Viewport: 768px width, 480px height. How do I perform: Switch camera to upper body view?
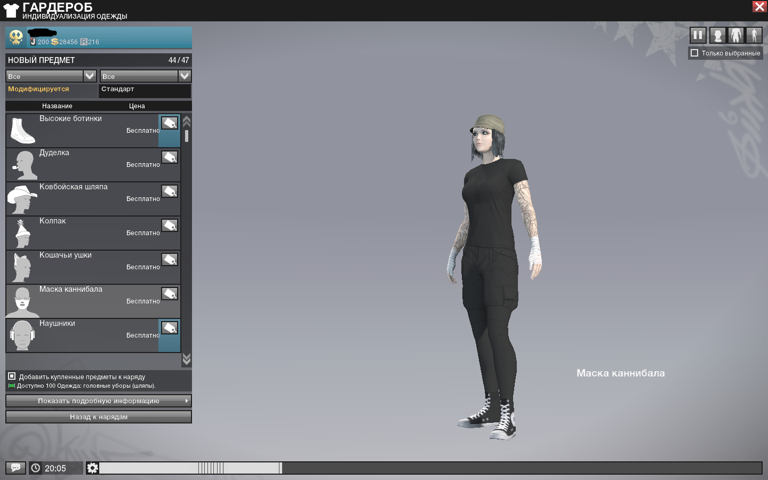click(736, 36)
